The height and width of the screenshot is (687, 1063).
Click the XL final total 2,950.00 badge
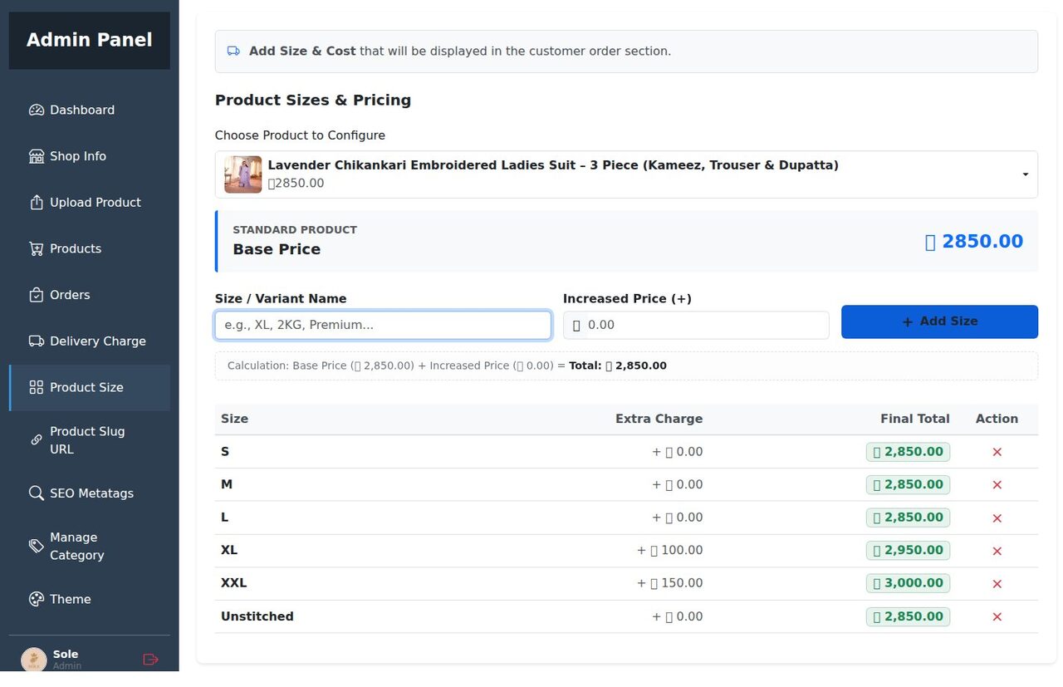point(908,550)
